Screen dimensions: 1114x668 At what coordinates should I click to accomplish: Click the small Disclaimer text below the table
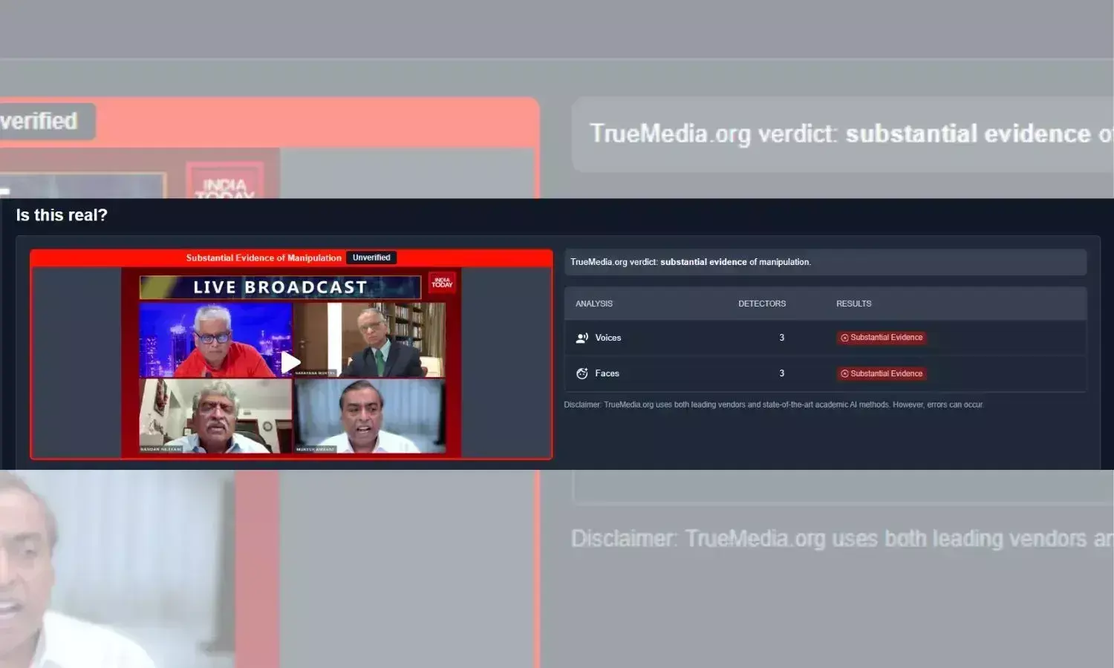[x=773, y=405]
